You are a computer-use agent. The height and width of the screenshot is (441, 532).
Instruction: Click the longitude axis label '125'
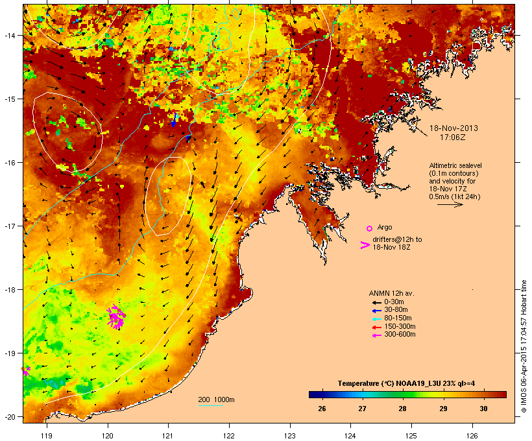click(411, 436)
